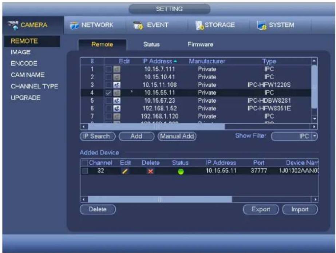Viewport: 336px width, 253px height.
Task: Check the box for device 10.15.7.111
Action: point(108,69)
